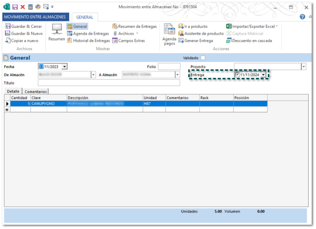Open the Entrega date picker dropdown
The height and width of the screenshot is (229, 316).
264,75
